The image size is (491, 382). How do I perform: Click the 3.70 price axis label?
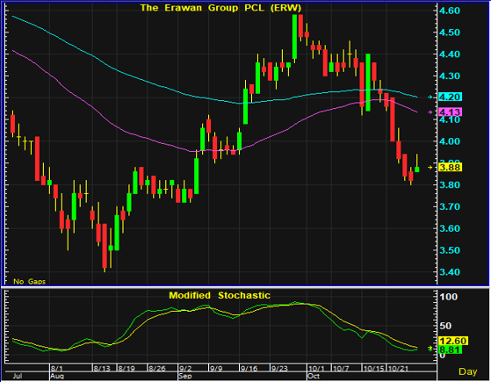click(450, 206)
